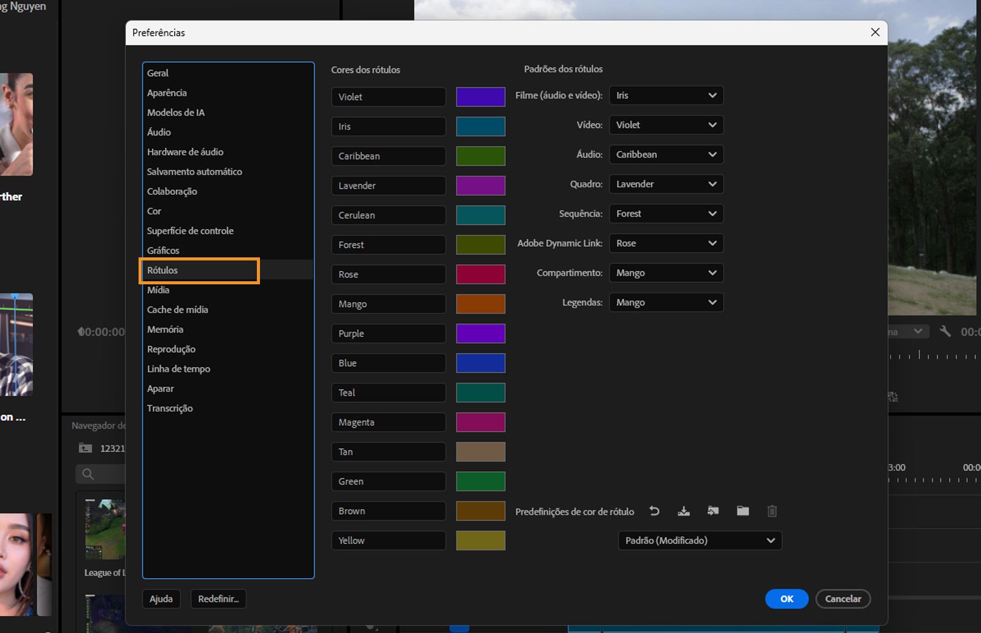
Task: Switch to the Gráficos preferences category
Action: tap(228, 251)
